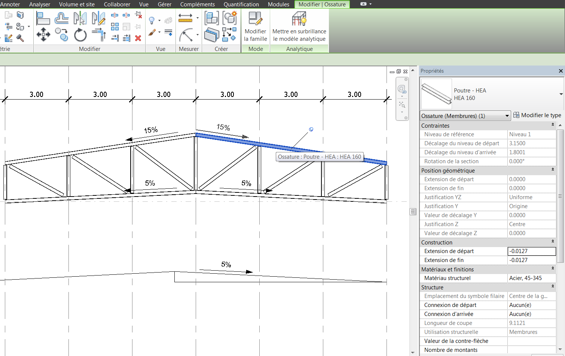Click Modifier la famille button
The width and height of the screenshot is (565, 356).
pyautogui.click(x=256, y=27)
